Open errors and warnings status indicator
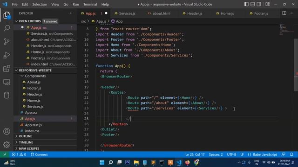Image resolution: width=298 pixels, height=167 pixels. click(19, 154)
